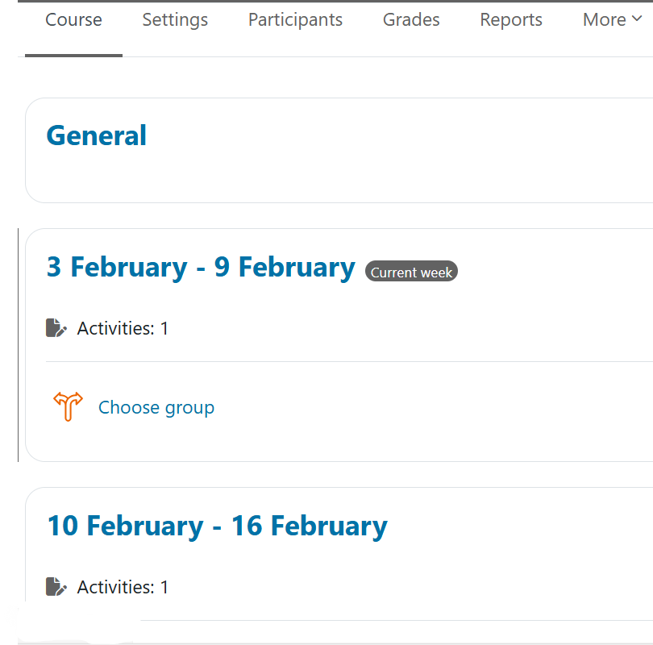Switch to the Course tab

pos(73,20)
